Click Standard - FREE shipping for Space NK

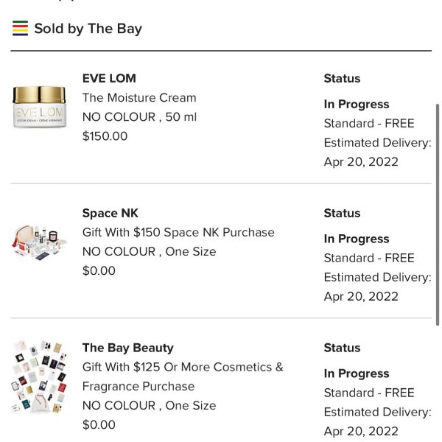[x=369, y=258]
